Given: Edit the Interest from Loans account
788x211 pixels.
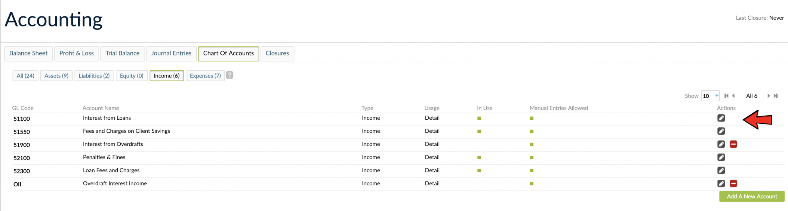Looking at the screenshot, I should tap(721, 118).
